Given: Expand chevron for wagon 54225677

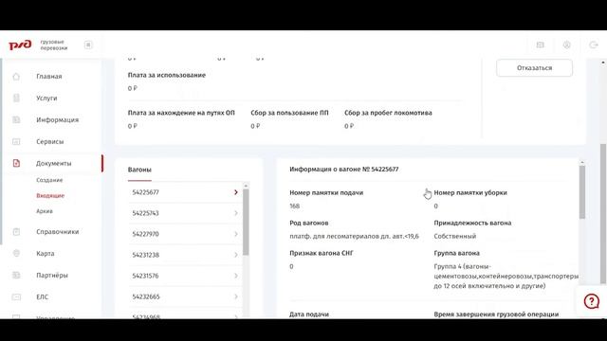Looking at the screenshot, I should tap(236, 192).
